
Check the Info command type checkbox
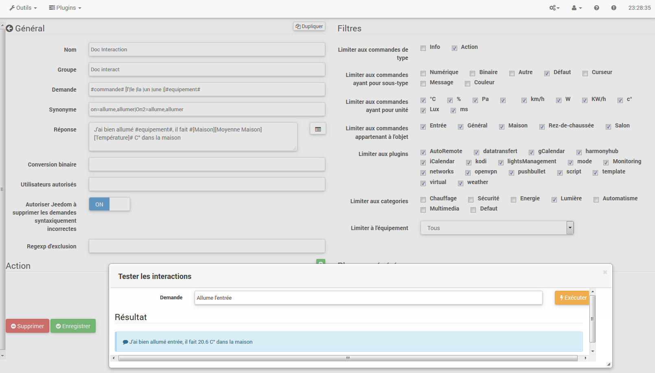(423, 48)
